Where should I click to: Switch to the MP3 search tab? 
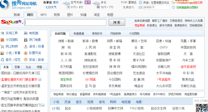point(44,15)
